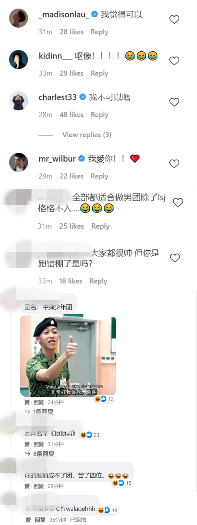Open kidinn__ profile picture
Screen dimensions: 197x525
[18, 59]
